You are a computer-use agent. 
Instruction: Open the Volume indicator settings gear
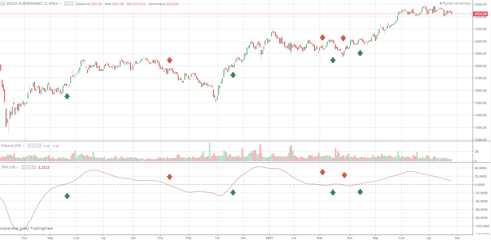[34, 146]
